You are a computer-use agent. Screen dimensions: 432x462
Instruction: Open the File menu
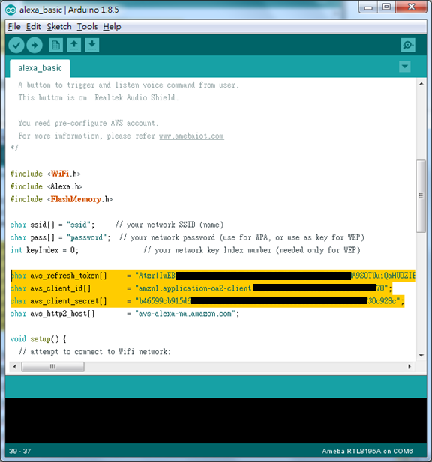[x=14, y=27]
